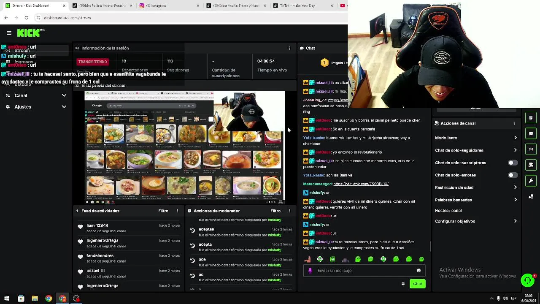Click the stream preview thumbnail
This screenshot has width=540, height=304.
185,147
